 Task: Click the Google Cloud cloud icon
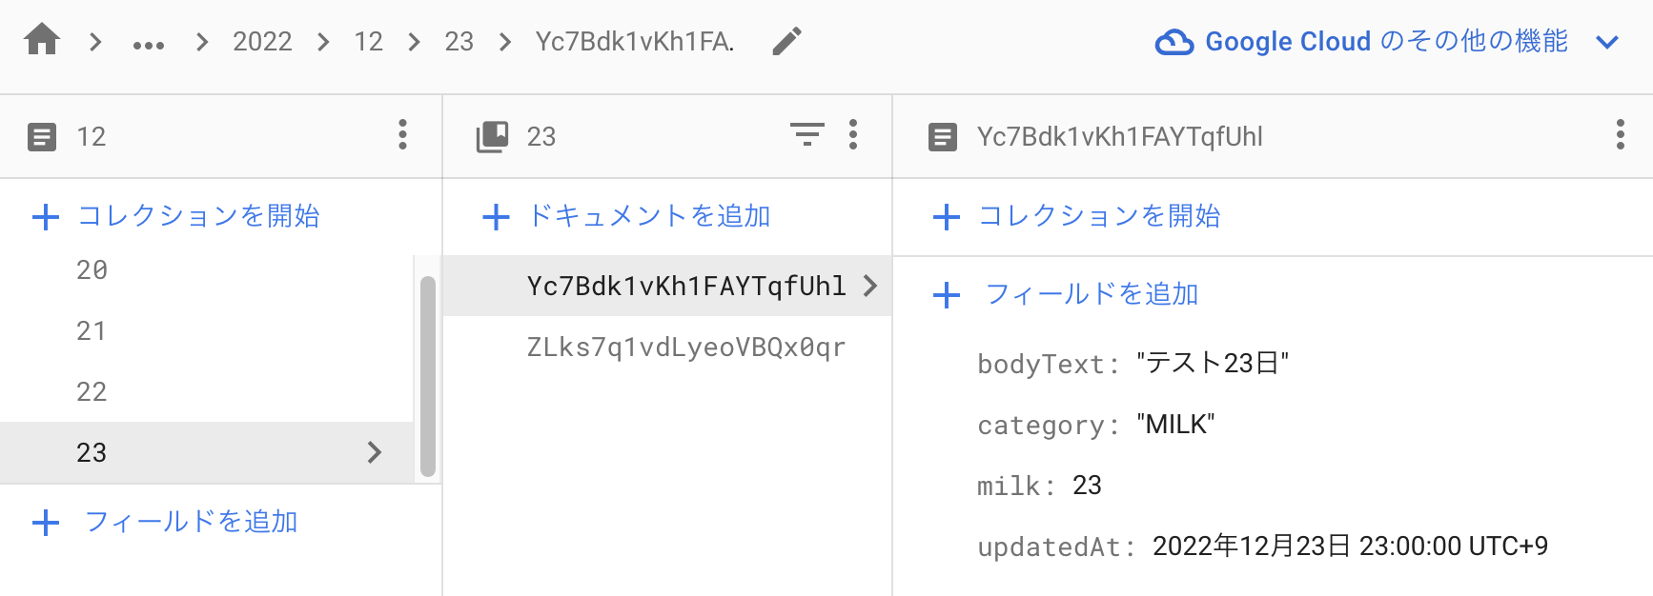pos(1175,41)
